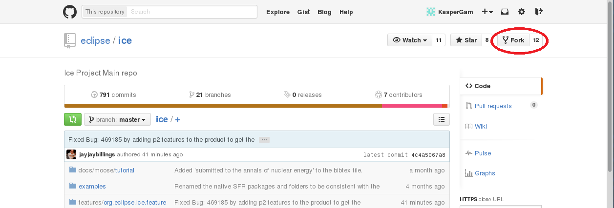The width and height of the screenshot is (614, 208).
Task: Star the repository
Action: [x=466, y=40]
